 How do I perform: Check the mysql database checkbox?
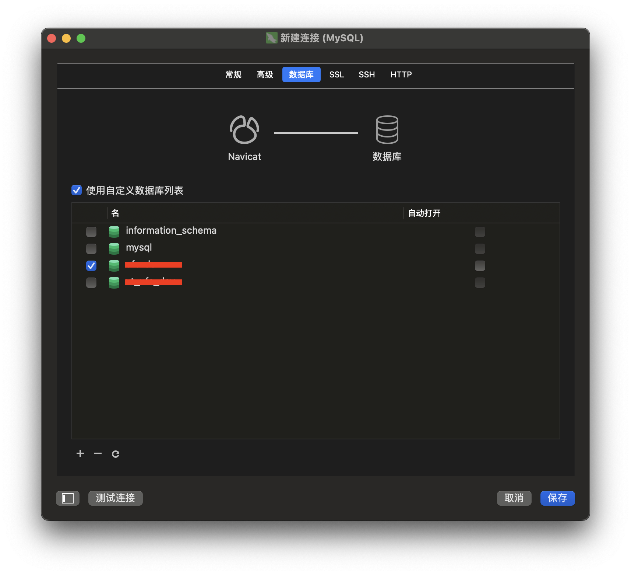click(91, 248)
